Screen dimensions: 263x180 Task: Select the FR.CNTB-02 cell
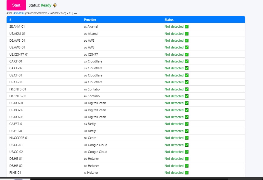18,96
